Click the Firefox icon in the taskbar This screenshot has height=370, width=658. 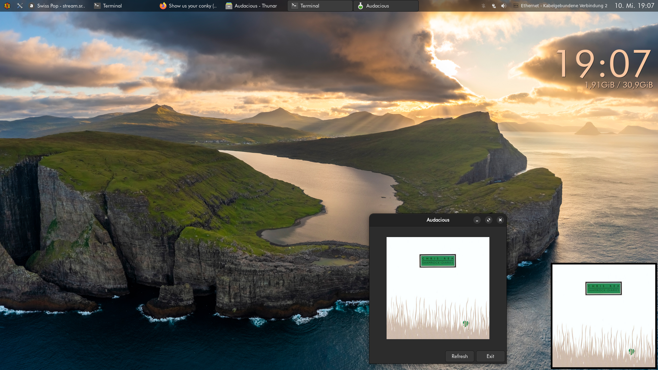click(163, 6)
